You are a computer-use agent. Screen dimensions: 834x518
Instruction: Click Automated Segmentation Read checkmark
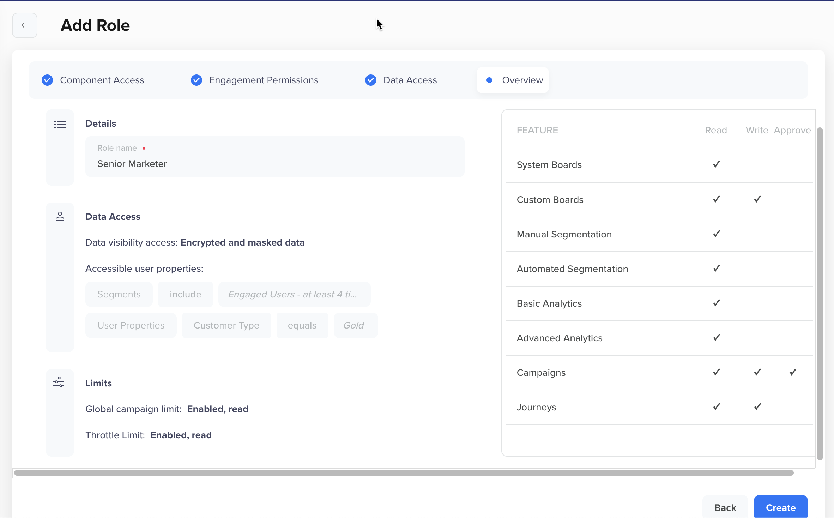717,269
